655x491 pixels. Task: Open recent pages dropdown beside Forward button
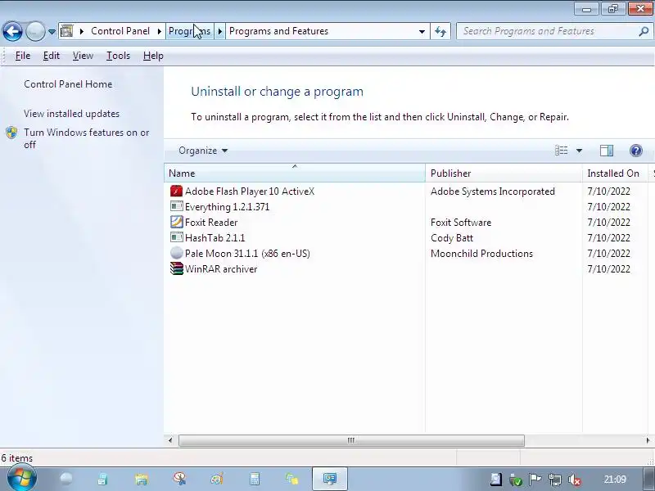click(52, 32)
